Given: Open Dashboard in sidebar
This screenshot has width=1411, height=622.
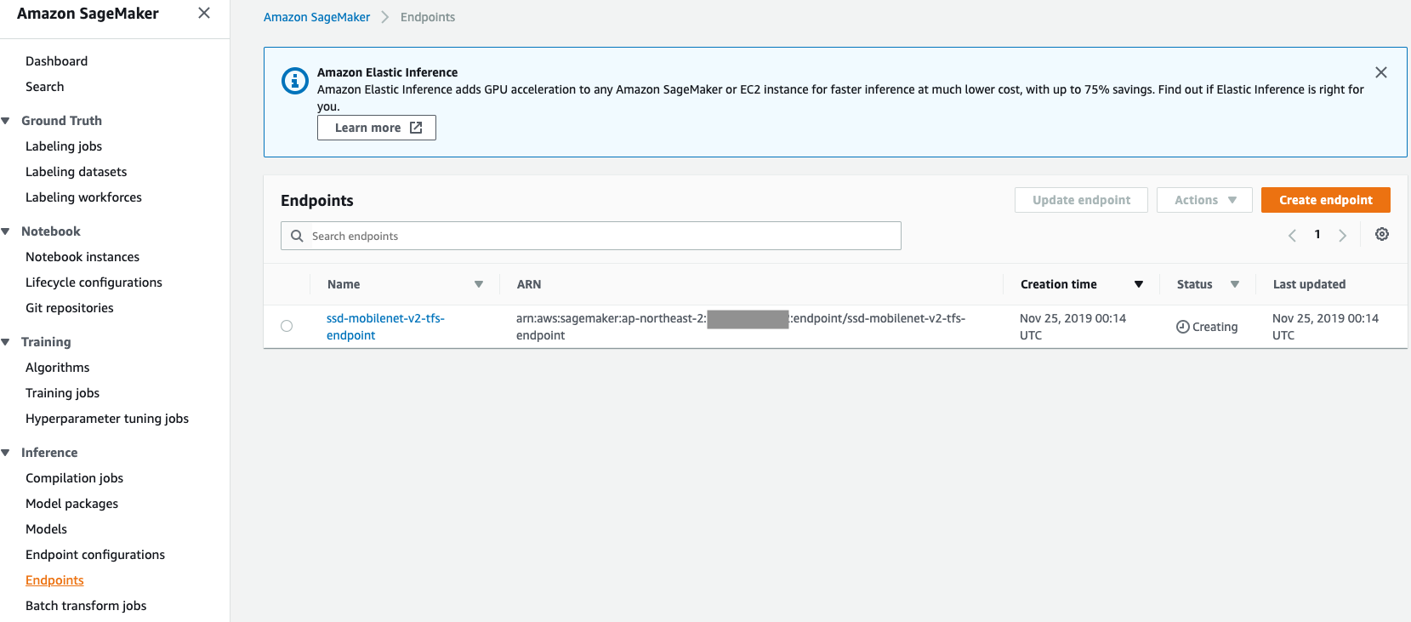Looking at the screenshot, I should [x=56, y=61].
